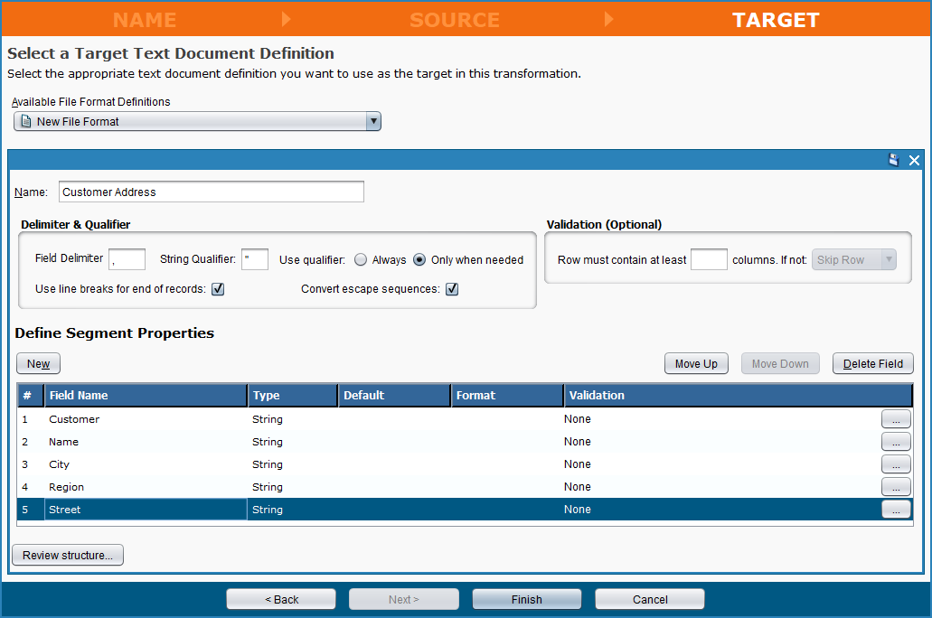Toggle Convert escape sequences checkbox

[x=452, y=289]
